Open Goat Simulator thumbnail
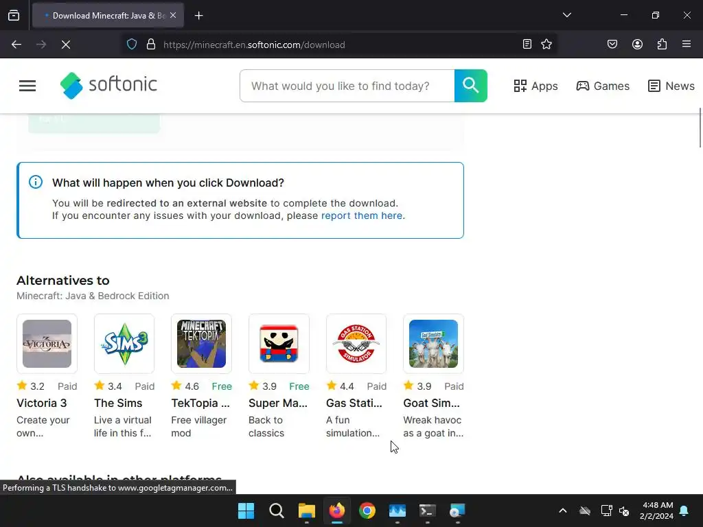This screenshot has height=527, width=703. coord(434,344)
